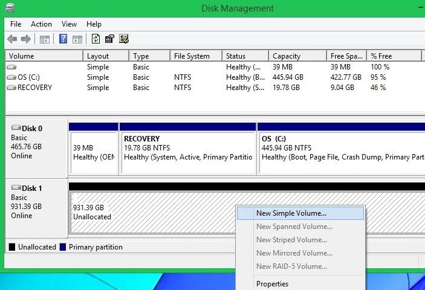Viewport: 425px width, 290px height.
Task: Sort by the Type column header
Action: tap(149, 56)
